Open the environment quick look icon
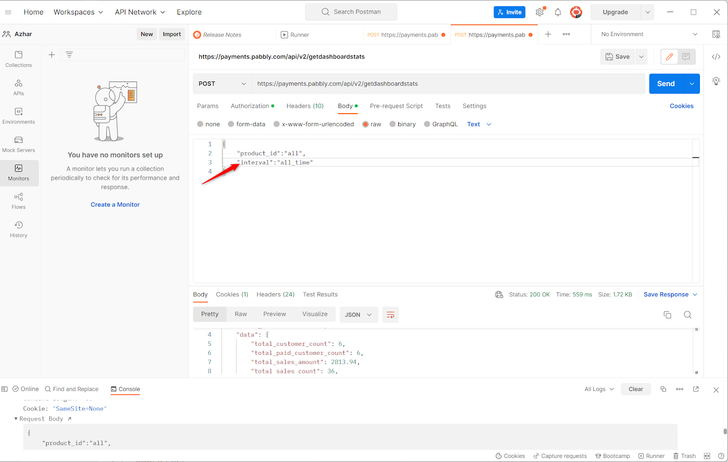Image resolution: width=728 pixels, height=462 pixels. coord(716,34)
